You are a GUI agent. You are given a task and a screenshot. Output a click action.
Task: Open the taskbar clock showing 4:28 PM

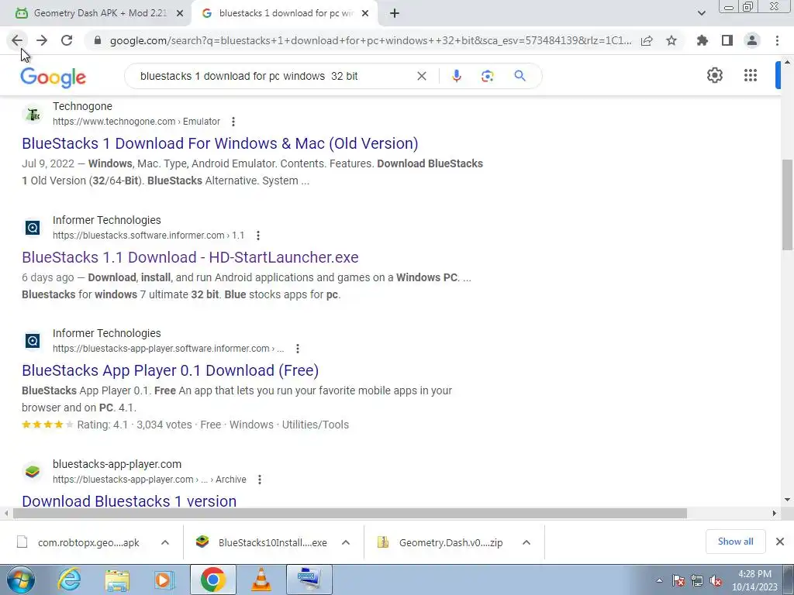(x=754, y=580)
